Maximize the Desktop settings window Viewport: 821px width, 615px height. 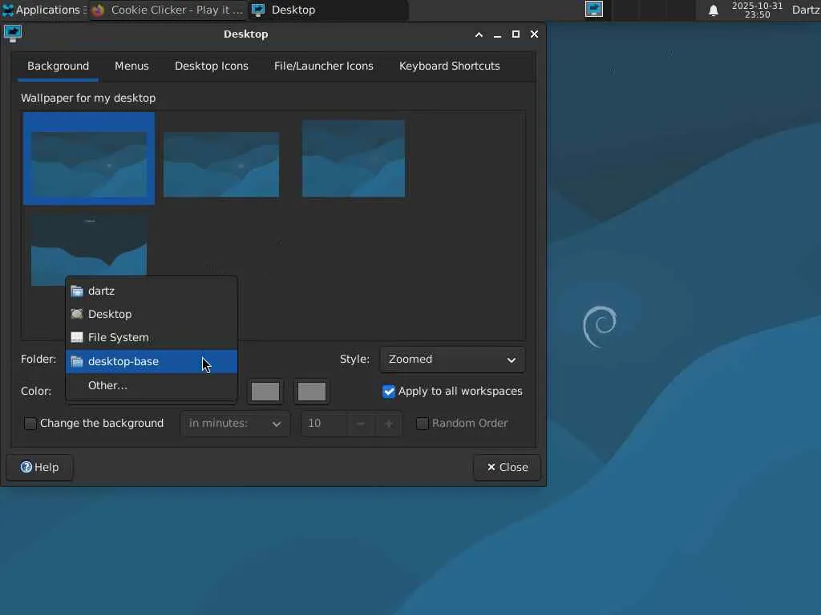point(516,34)
